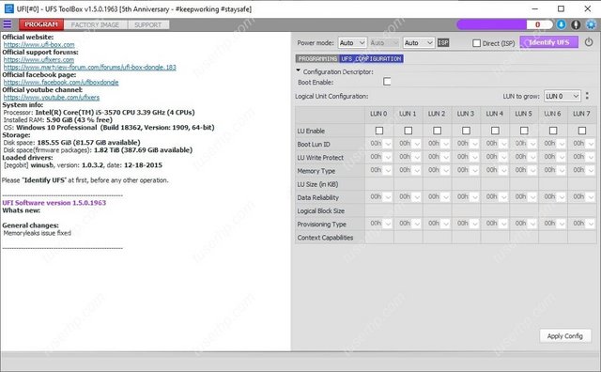Click the LUN to grow spinner arrows
This screenshot has width=601, height=372.
587,96
